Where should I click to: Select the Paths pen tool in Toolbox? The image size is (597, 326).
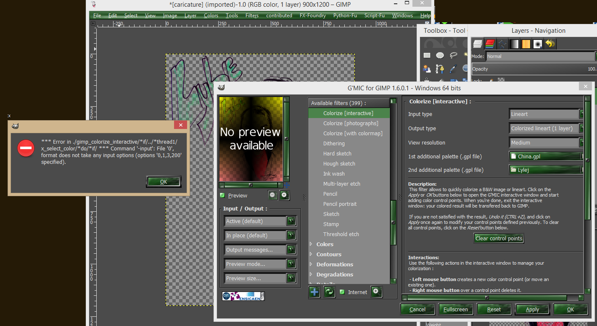click(x=440, y=68)
